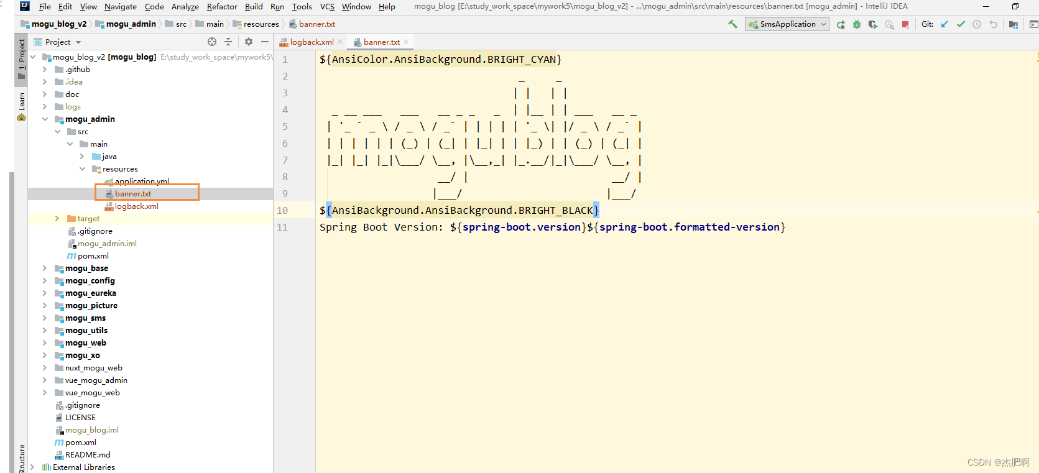
Task: Open the SmsApplication run configuration dropdown
Action: pyautogui.click(x=788, y=24)
